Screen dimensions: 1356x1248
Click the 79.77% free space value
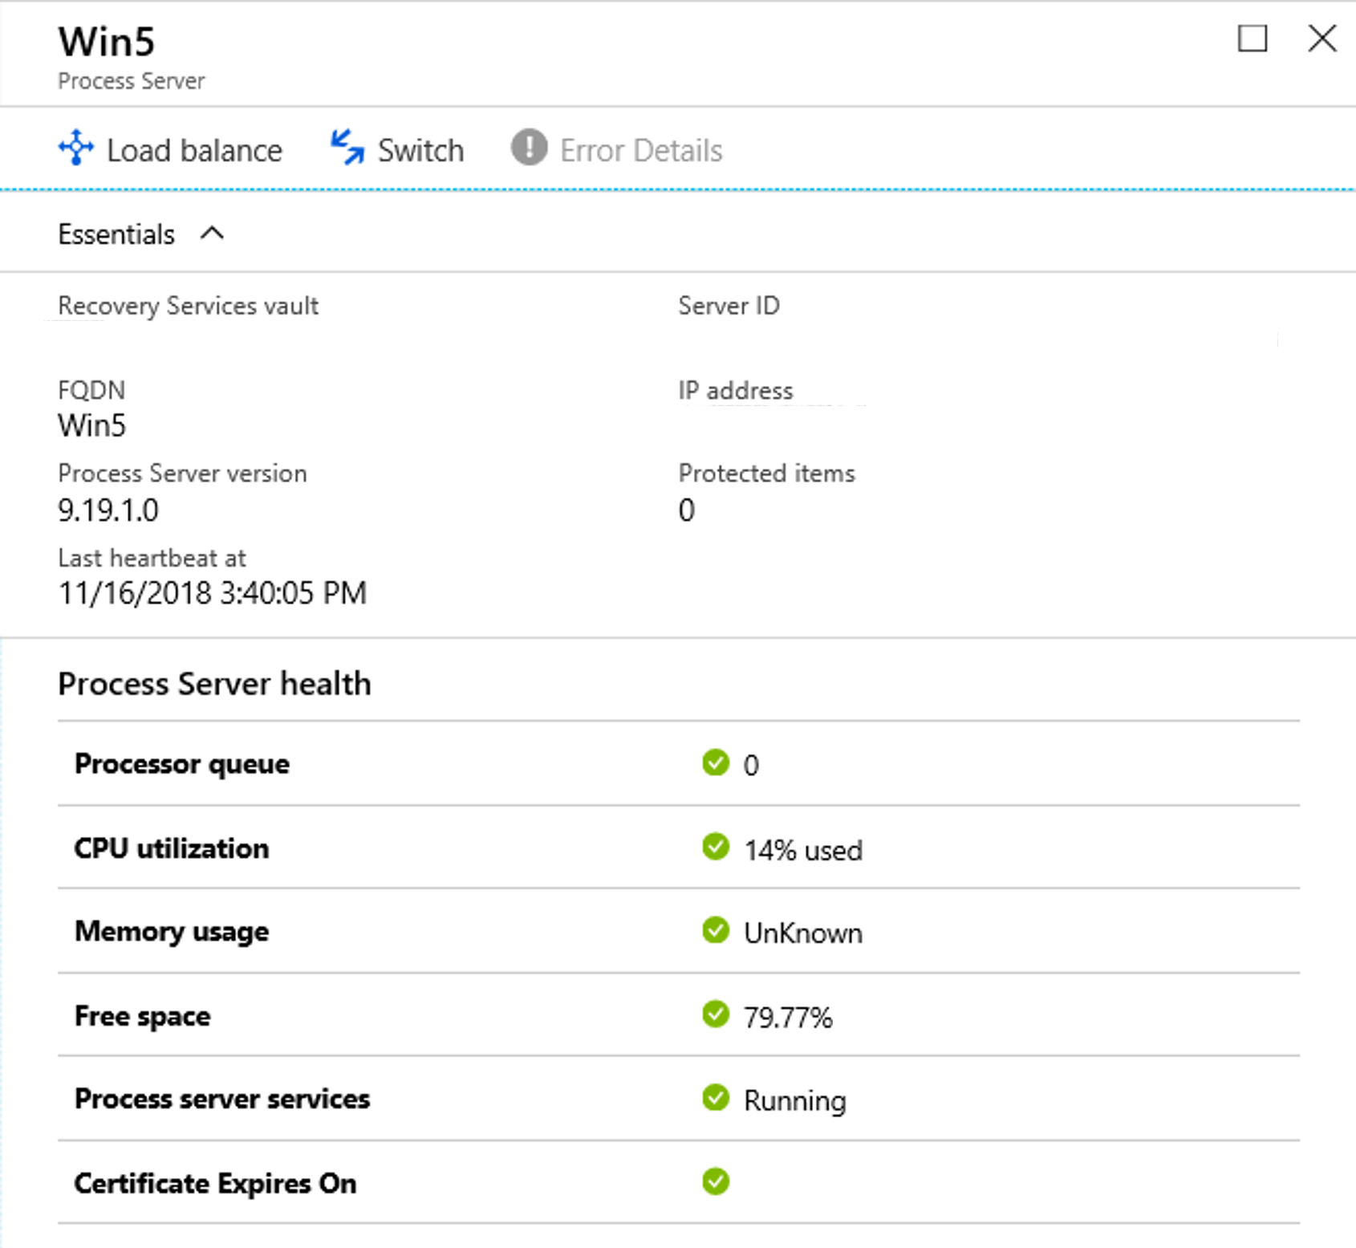[788, 1018]
